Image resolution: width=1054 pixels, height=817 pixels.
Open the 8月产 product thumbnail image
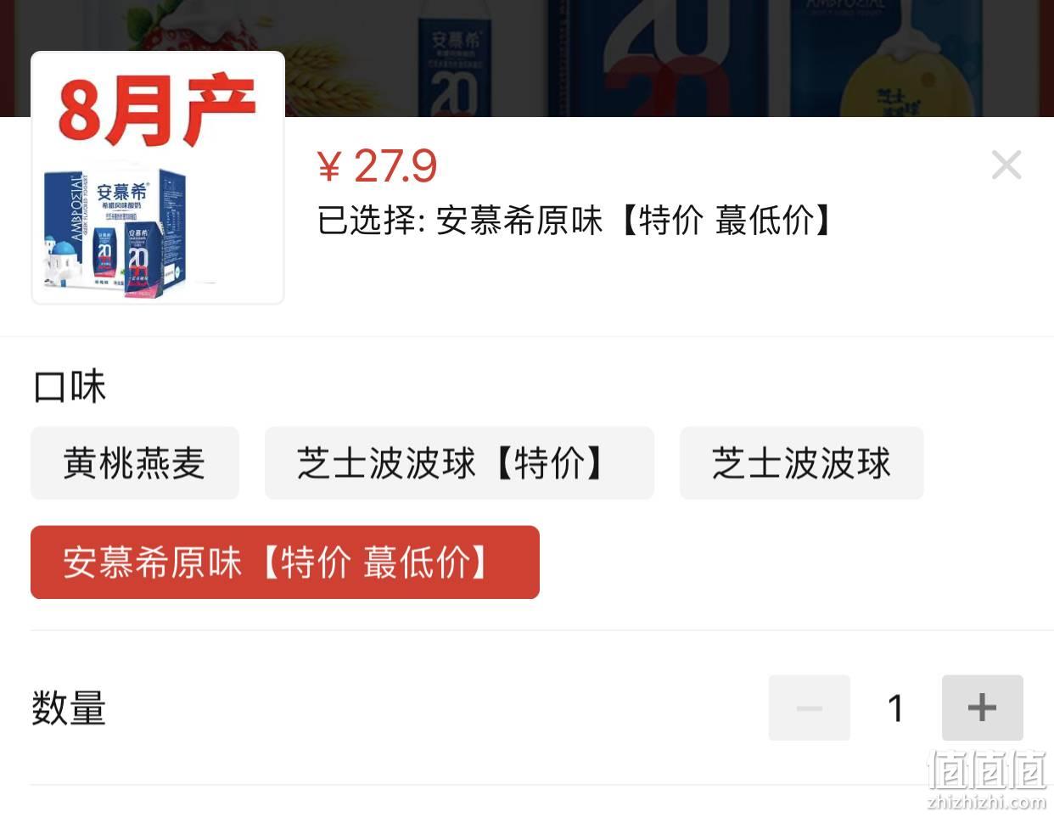tap(158, 177)
